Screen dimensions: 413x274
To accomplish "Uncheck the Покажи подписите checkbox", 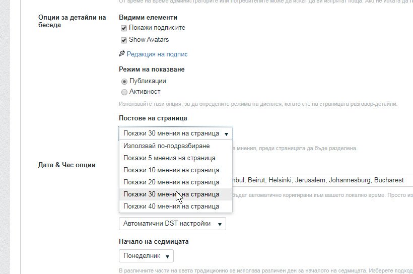I will tap(124, 28).
